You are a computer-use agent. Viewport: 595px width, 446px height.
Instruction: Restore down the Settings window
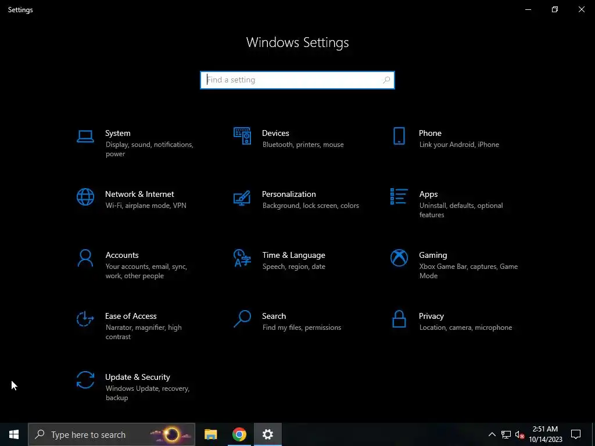point(555,9)
